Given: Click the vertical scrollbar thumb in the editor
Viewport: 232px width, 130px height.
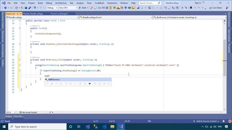Looking at the screenshot, I should (225, 58).
